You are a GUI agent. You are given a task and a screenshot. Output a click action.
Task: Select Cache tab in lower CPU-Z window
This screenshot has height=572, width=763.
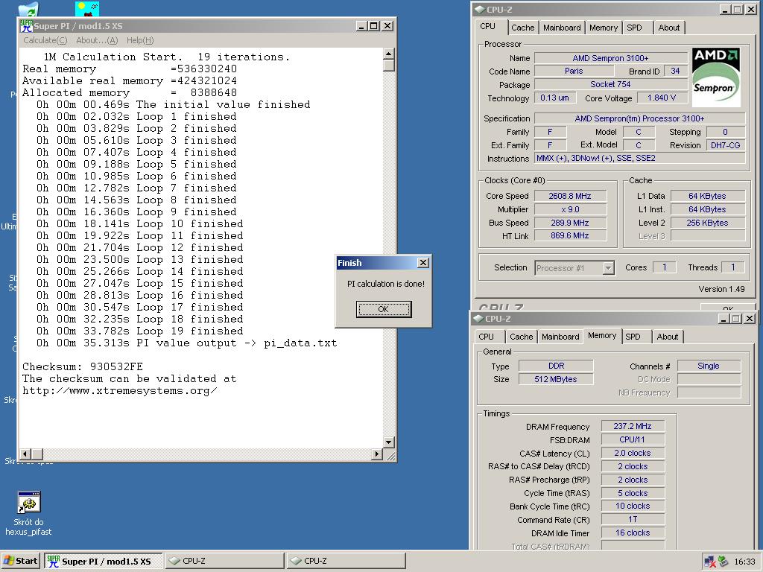click(521, 337)
